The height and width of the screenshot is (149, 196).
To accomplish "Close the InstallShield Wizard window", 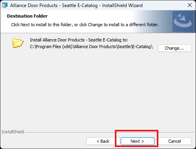I will [190, 5].
